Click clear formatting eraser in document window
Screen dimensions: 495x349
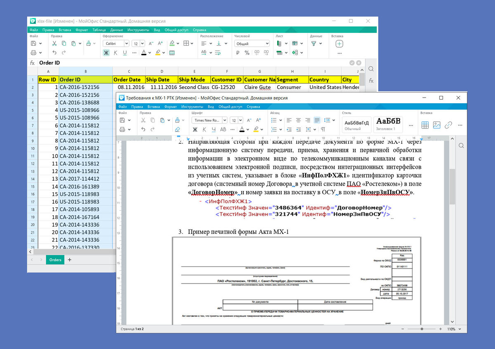coord(177,129)
